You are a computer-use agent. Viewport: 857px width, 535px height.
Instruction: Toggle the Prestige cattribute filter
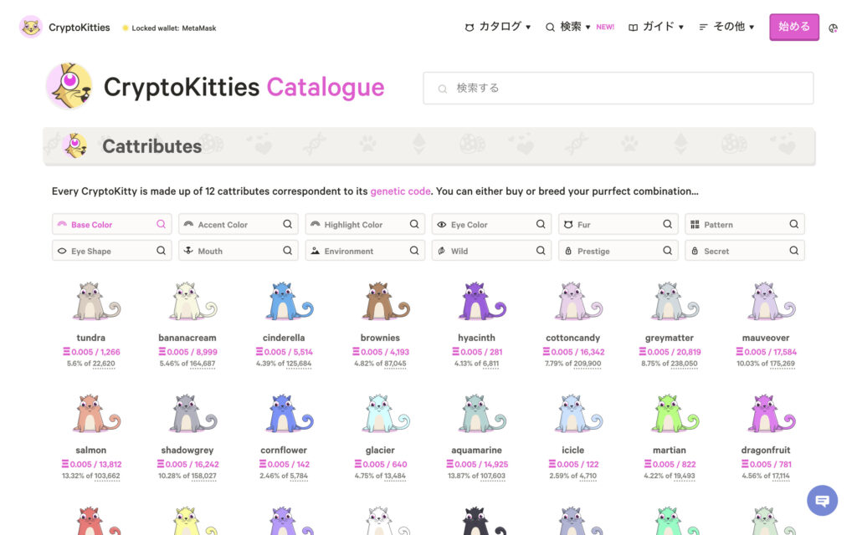[x=611, y=251]
